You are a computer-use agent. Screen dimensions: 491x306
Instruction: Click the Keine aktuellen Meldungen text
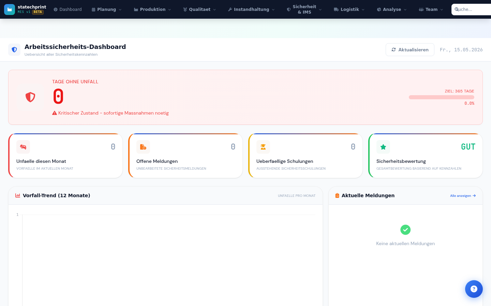405,243
